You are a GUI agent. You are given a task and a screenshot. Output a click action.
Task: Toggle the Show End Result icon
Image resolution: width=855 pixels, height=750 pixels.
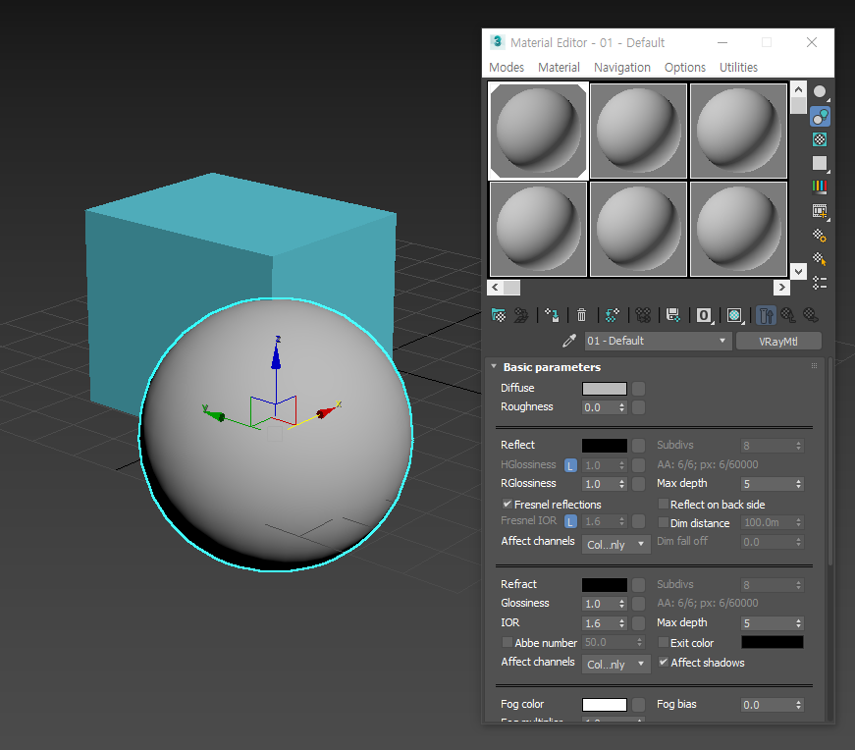coord(766,315)
